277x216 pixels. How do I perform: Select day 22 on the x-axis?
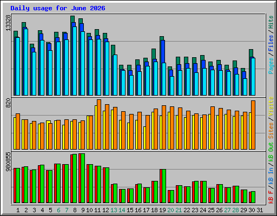point(187,210)
